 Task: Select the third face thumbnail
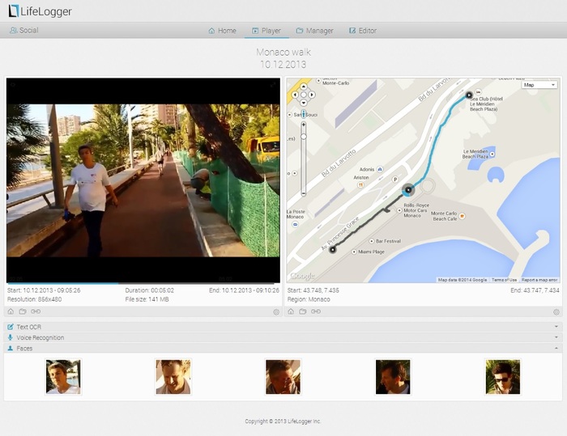coord(283,377)
